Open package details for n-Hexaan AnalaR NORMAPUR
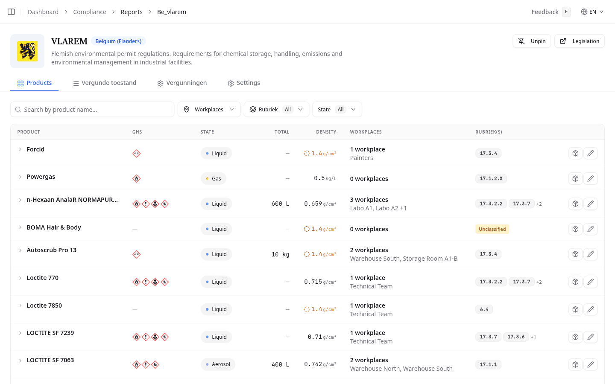 click(575, 204)
